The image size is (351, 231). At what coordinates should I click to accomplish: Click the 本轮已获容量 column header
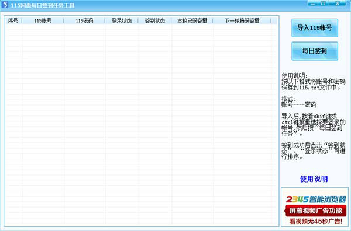point(192,21)
